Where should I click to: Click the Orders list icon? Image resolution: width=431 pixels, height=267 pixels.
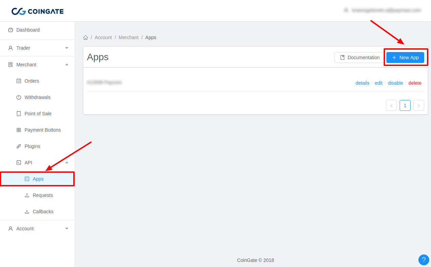click(19, 81)
